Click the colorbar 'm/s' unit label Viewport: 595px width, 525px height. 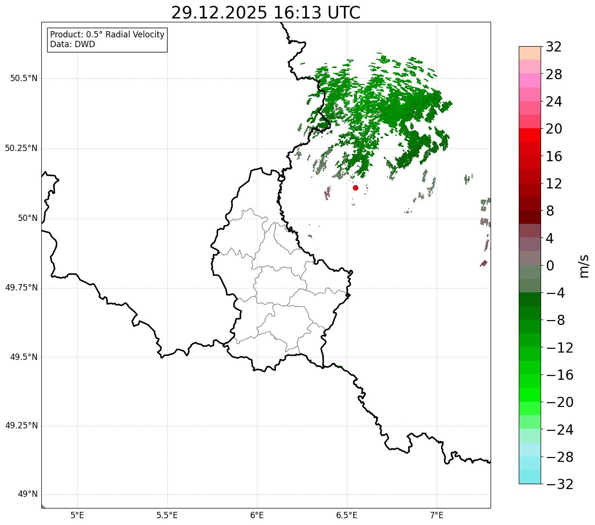tap(584, 265)
